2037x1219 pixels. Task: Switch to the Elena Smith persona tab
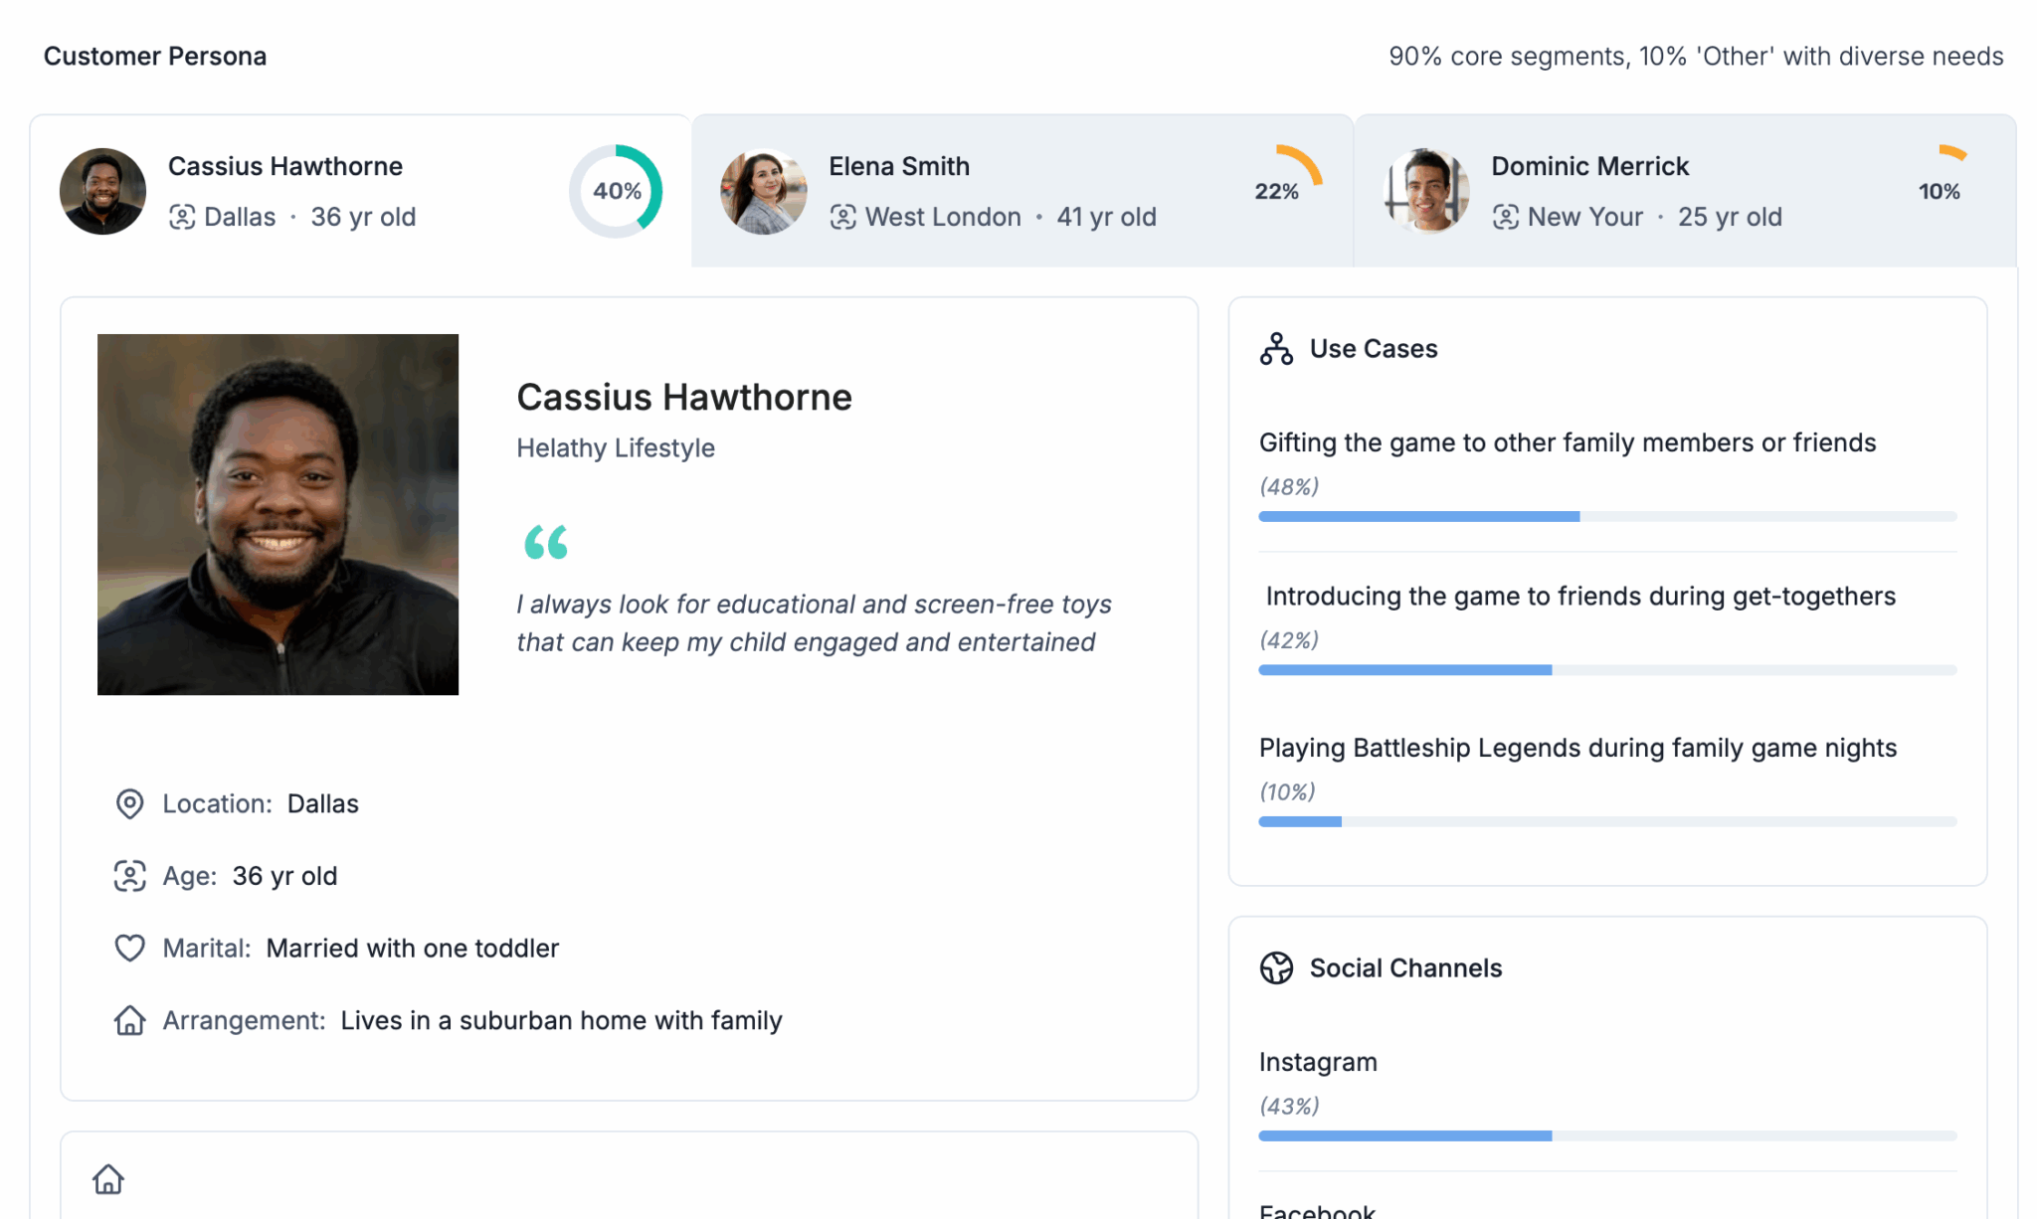[x=1021, y=191]
